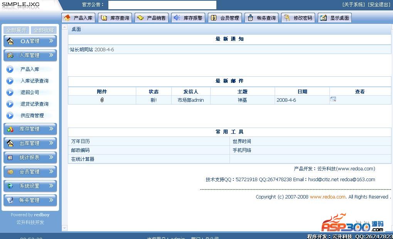This screenshot has width=393, height=239.
Task: Click the 神墓 mail subject
Action: tap(242, 100)
